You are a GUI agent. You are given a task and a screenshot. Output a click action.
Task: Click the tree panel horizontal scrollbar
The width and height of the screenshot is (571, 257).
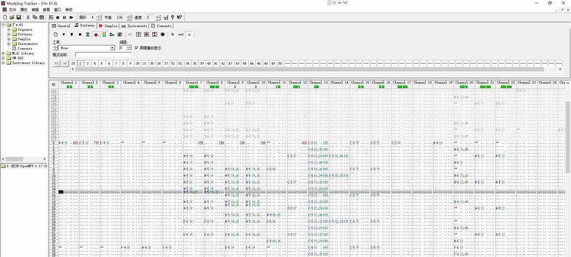pyautogui.click(x=24, y=159)
